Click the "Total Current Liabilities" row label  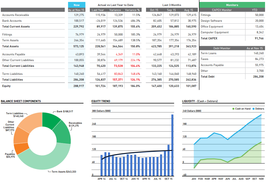click(x=18, y=66)
